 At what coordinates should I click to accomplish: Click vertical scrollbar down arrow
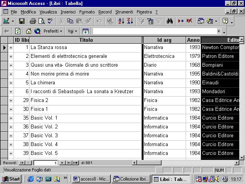242,158
